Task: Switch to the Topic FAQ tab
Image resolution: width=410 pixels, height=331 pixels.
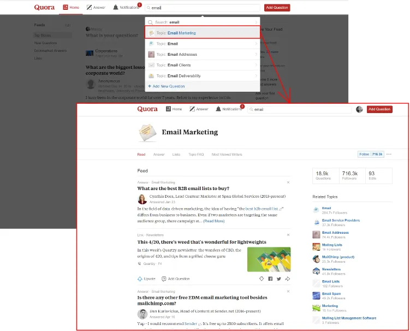Action: pos(196,155)
